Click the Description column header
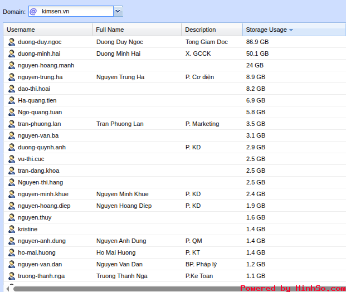The image size is (346, 292). click(212, 30)
